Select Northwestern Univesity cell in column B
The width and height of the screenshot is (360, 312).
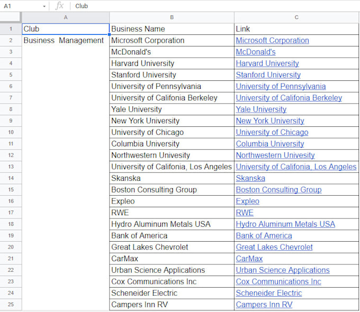click(x=172, y=155)
